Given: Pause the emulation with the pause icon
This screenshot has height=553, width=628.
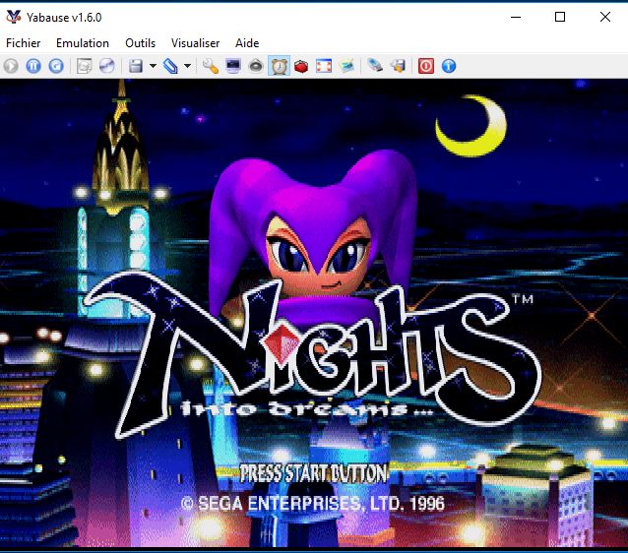Looking at the screenshot, I should coord(33,66).
